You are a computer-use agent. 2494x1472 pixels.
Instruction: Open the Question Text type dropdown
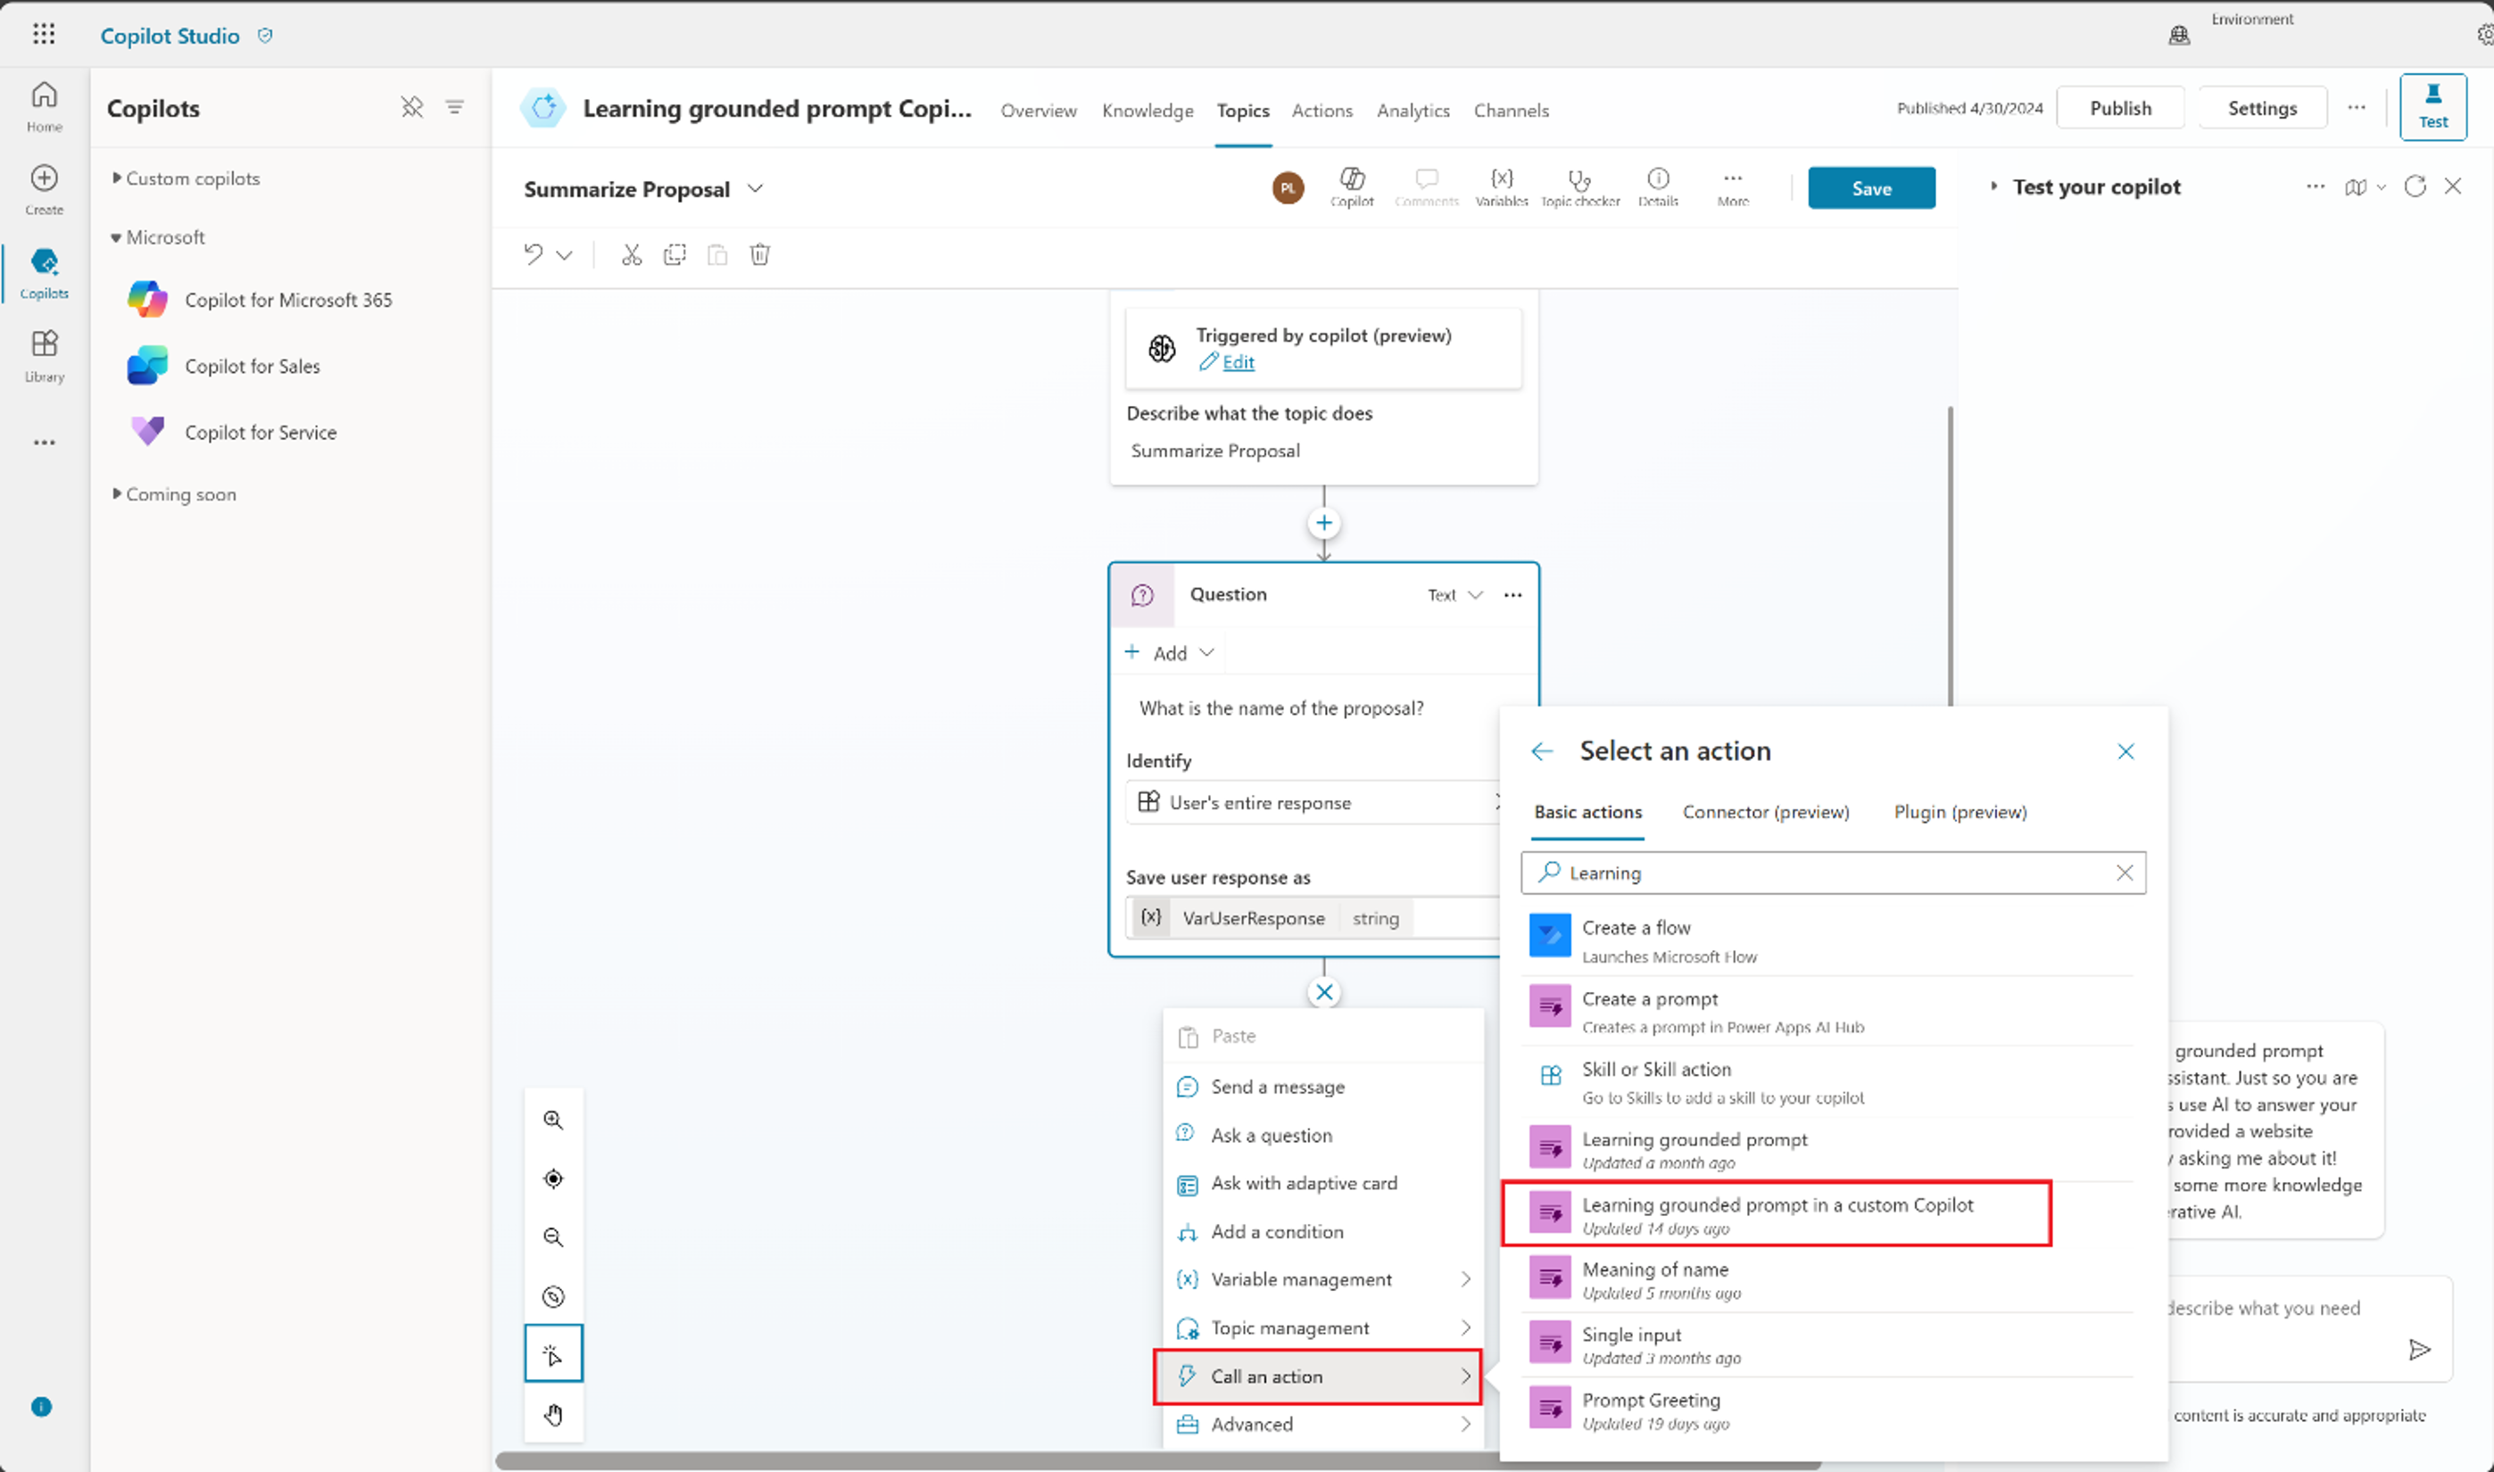(x=1455, y=595)
